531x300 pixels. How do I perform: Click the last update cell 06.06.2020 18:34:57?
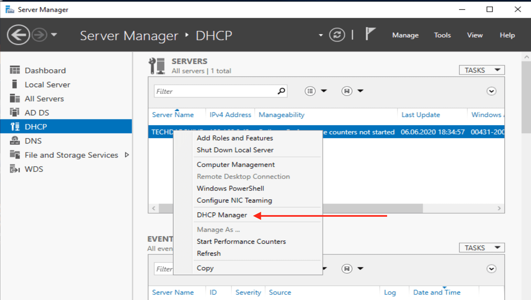click(x=432, y=132)
